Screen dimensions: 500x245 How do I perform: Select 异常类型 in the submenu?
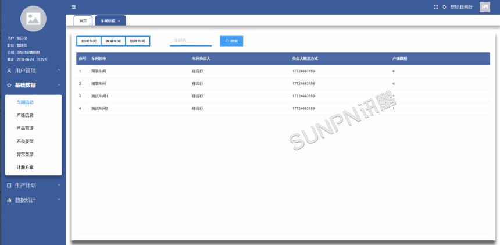point(25,154)
